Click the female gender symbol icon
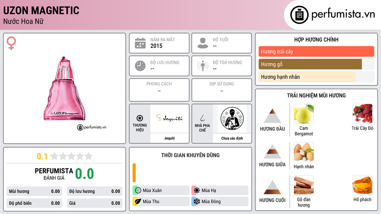381x214 pixels. [x=11, y=43]
